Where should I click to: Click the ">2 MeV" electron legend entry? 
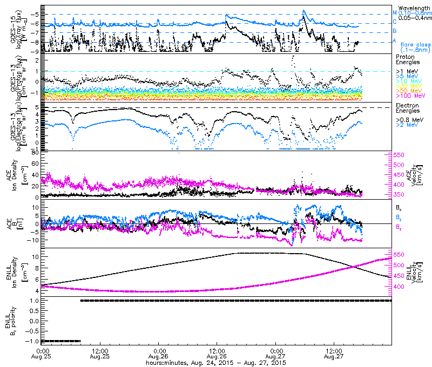(x=407, y=125)
